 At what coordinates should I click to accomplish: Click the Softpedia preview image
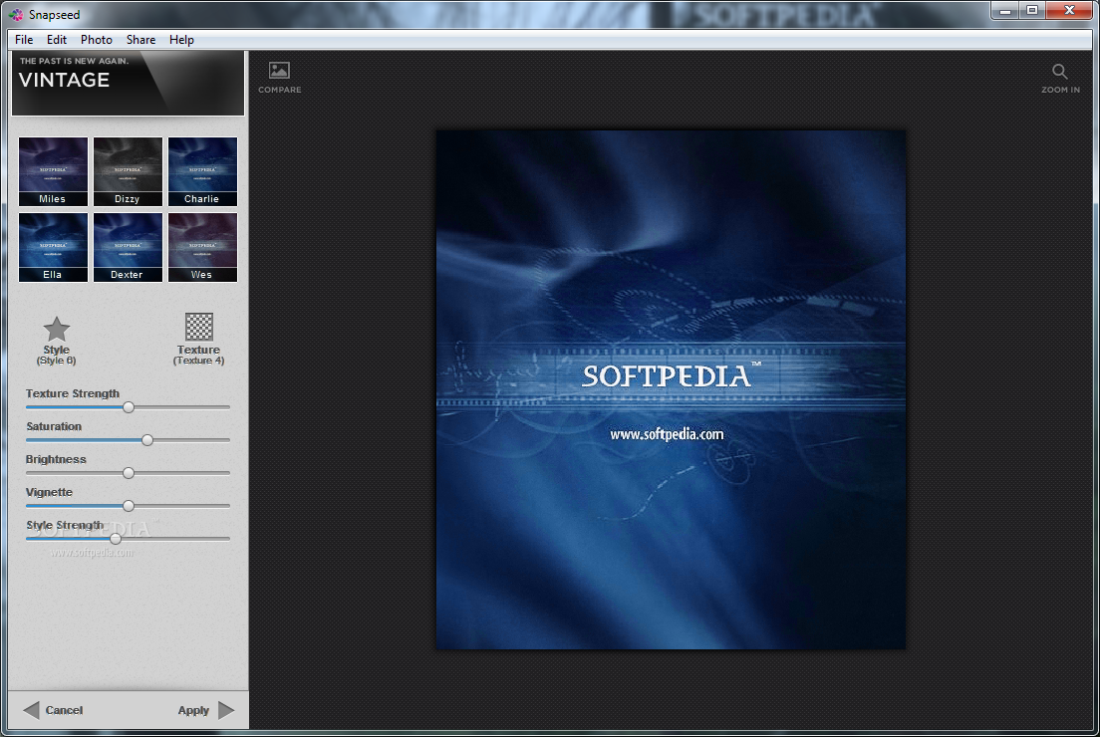click(671, 389)
